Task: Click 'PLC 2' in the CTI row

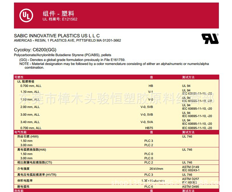Action: [x=149, y=162]
